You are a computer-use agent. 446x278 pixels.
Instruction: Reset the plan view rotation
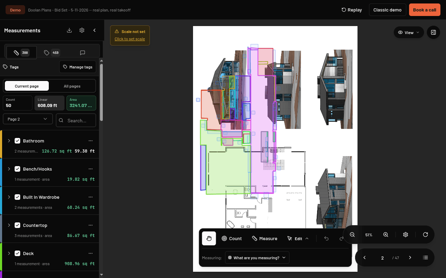pos(425,235)
